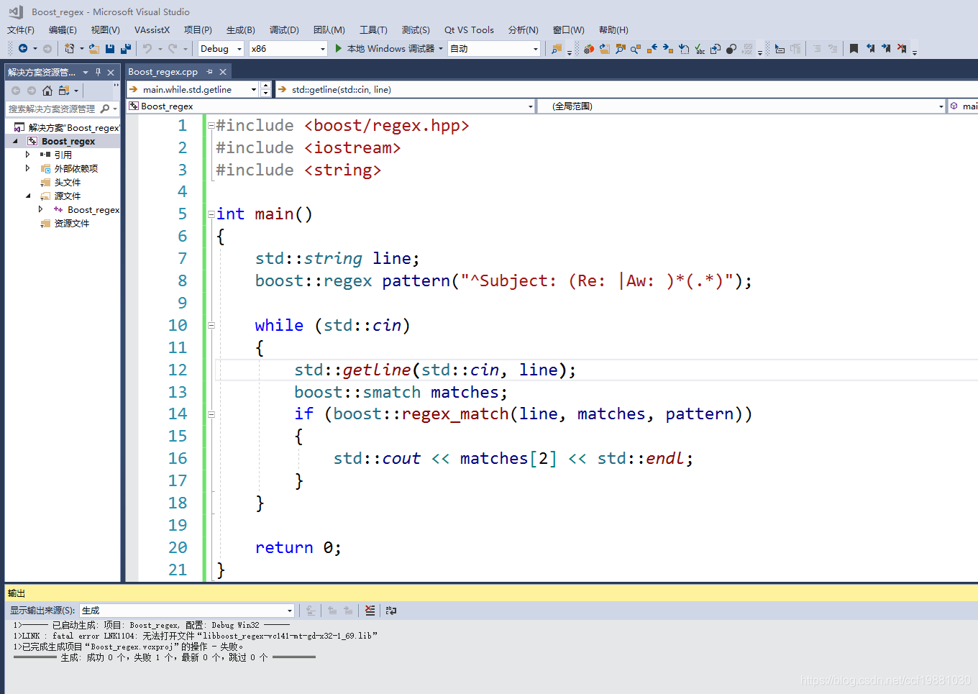This screenshot has height=694, width=978.
Task: Open the 编辑(E) menu
Action: (63, 29)
